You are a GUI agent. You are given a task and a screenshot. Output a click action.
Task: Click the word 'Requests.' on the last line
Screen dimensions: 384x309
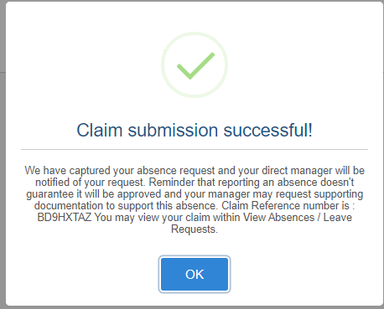[195, 229]
